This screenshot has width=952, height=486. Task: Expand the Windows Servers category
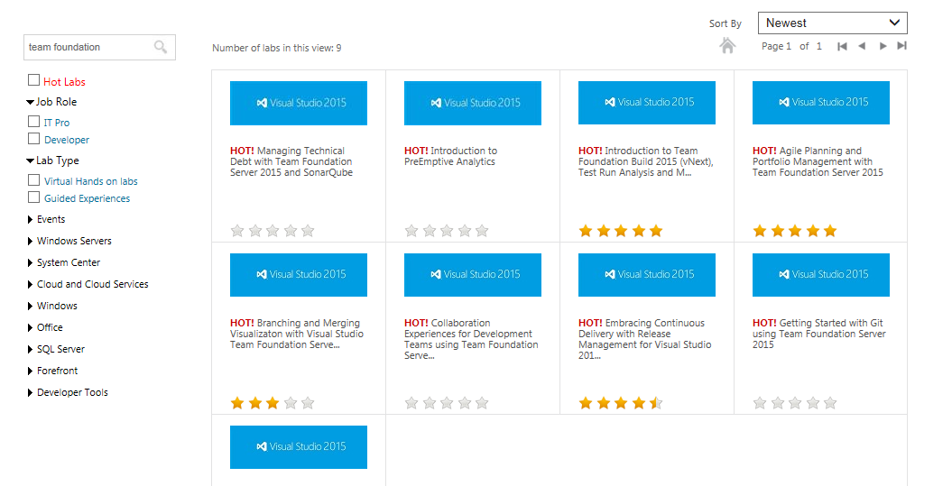tap(31, 241)
